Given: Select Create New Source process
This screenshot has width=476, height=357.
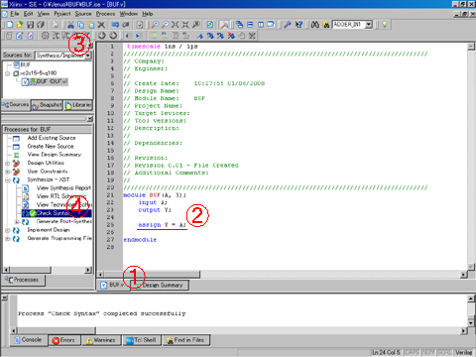Looking at the screenshot, I should coord(51,147).
